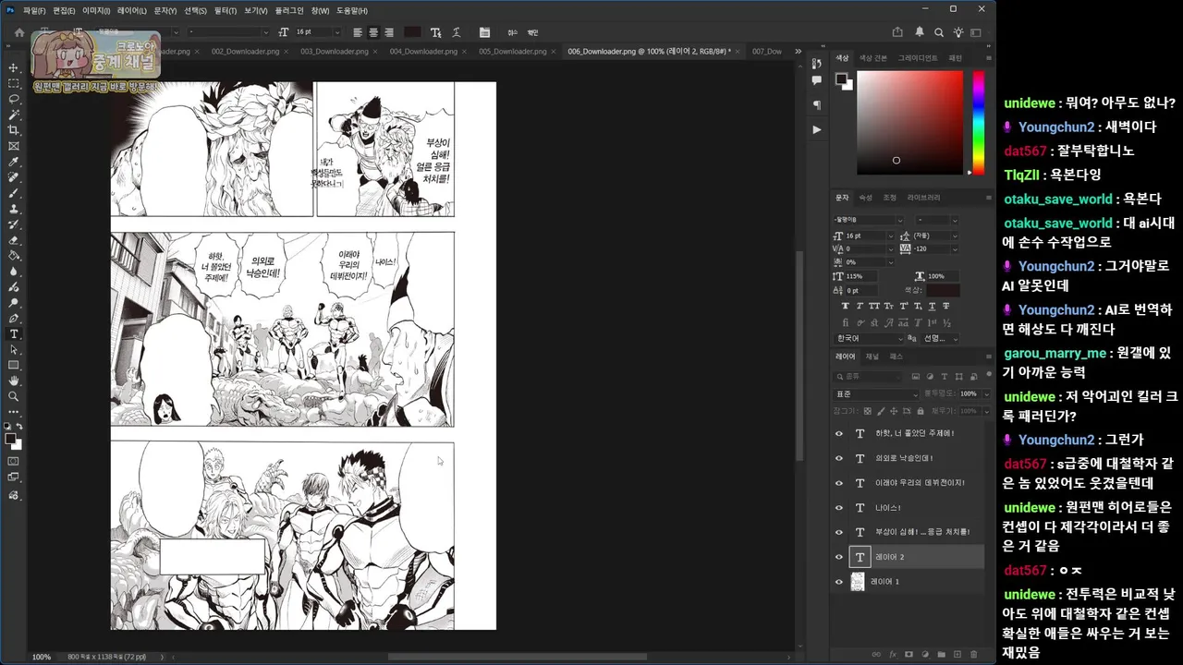Open the Actions play panel icon
This screenshot has width=1183, height=665.
tap(816, 129)
